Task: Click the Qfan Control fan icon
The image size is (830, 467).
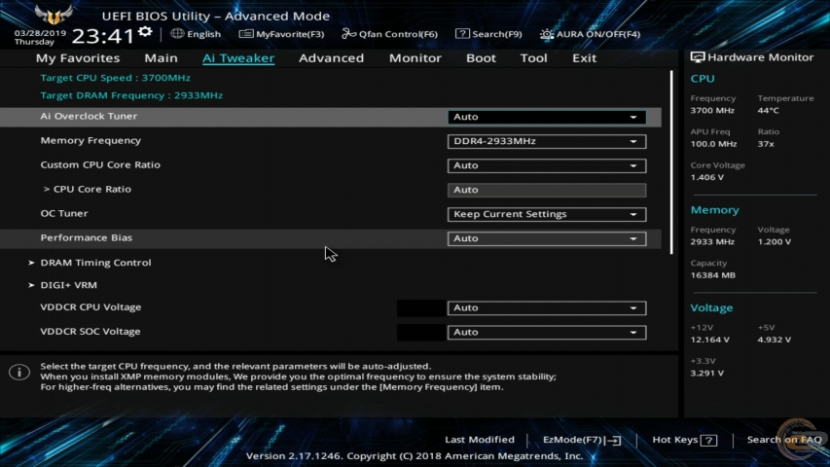Action: 348,34
